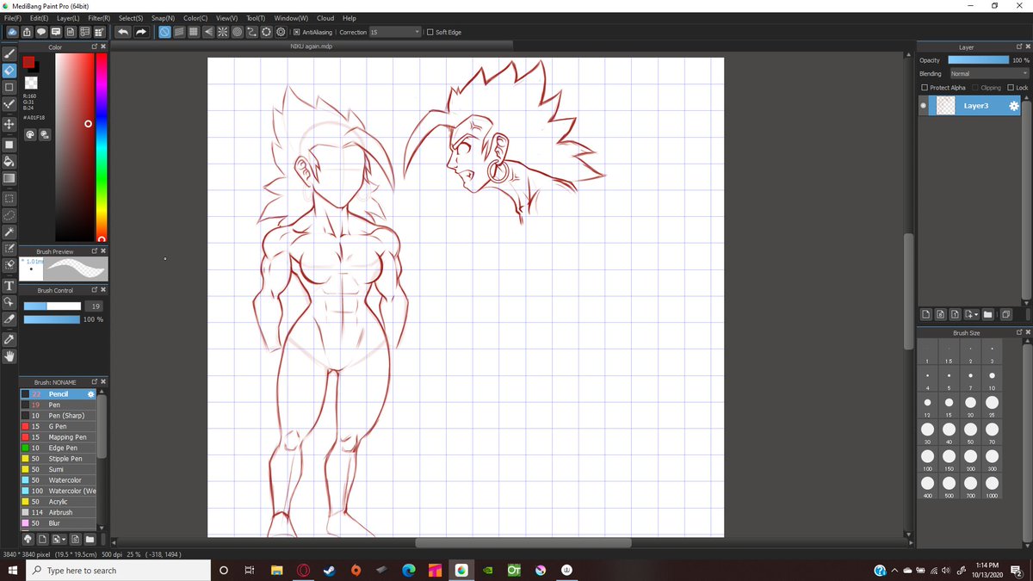The width and height of the screenshot is (1033, 581).
Task: Click the canvas horizontal scrollbar
Action: (x=523, y=543)
